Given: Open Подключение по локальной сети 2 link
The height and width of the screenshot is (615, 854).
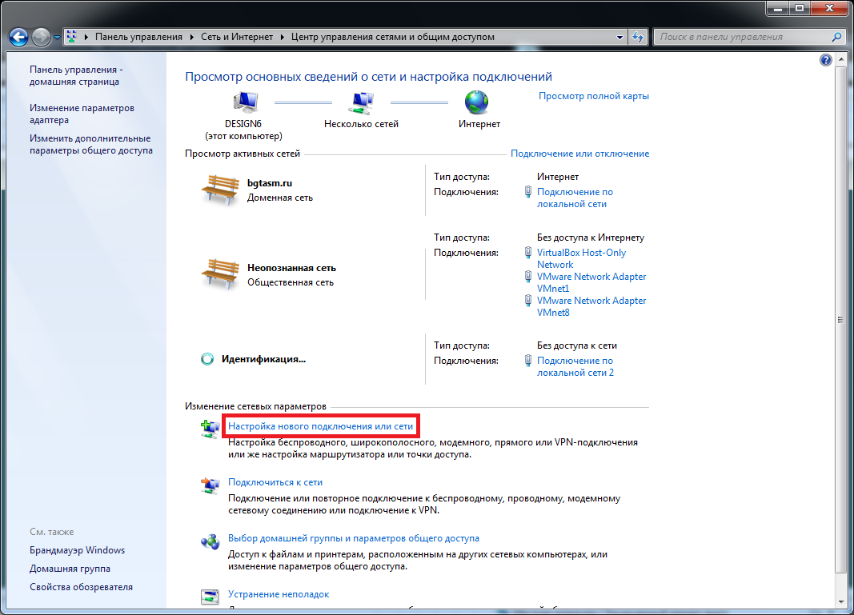Looking at the screenshot, I should click(x=575, y=366).
